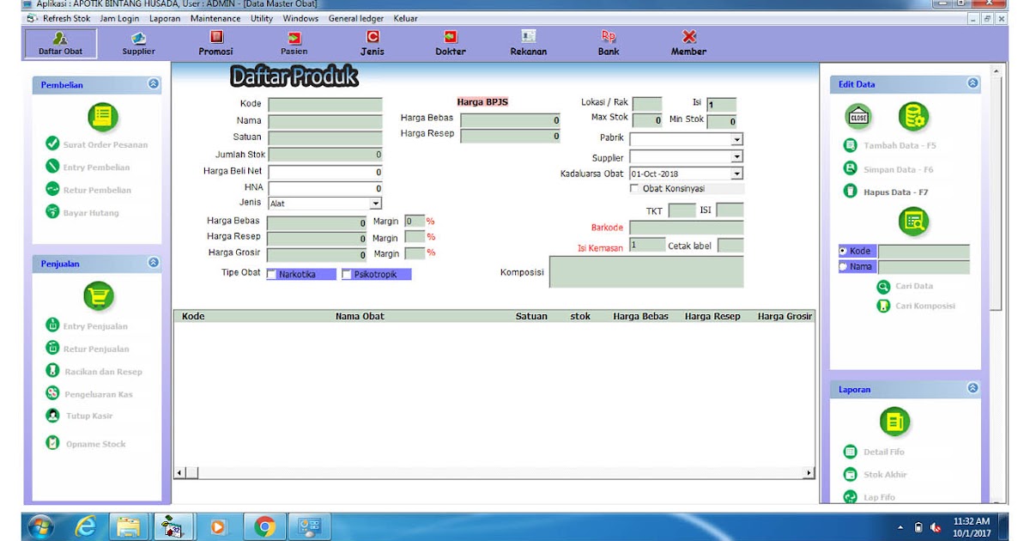Click the Cetak label button
1030x541 pixels.
(689, 245)
